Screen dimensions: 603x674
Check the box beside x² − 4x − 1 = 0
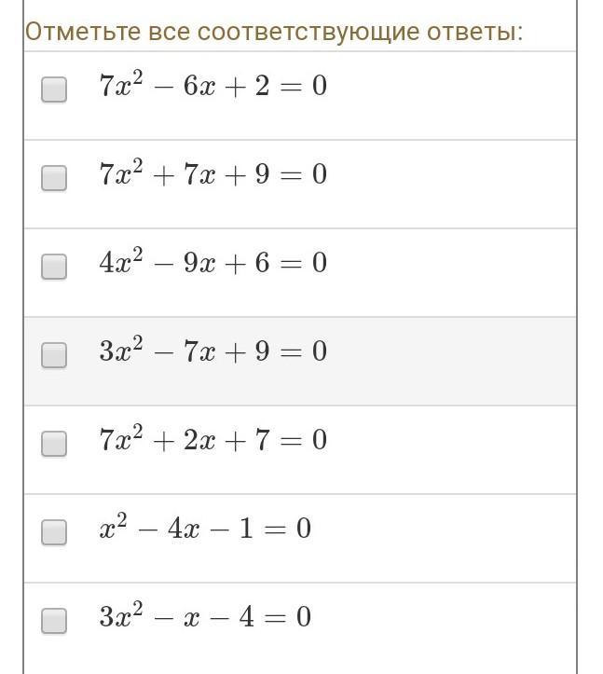click(54, 532)
